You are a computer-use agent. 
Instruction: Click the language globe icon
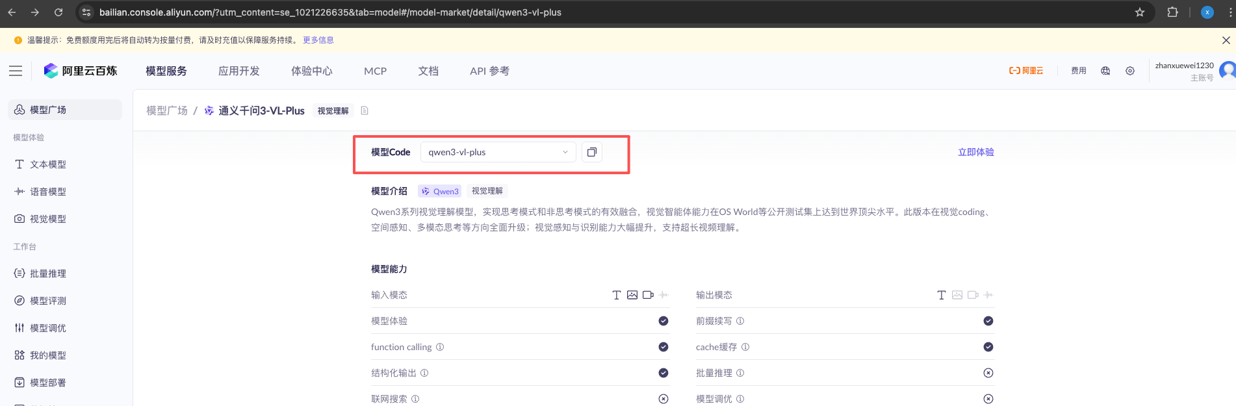[x=1105, y=71]
